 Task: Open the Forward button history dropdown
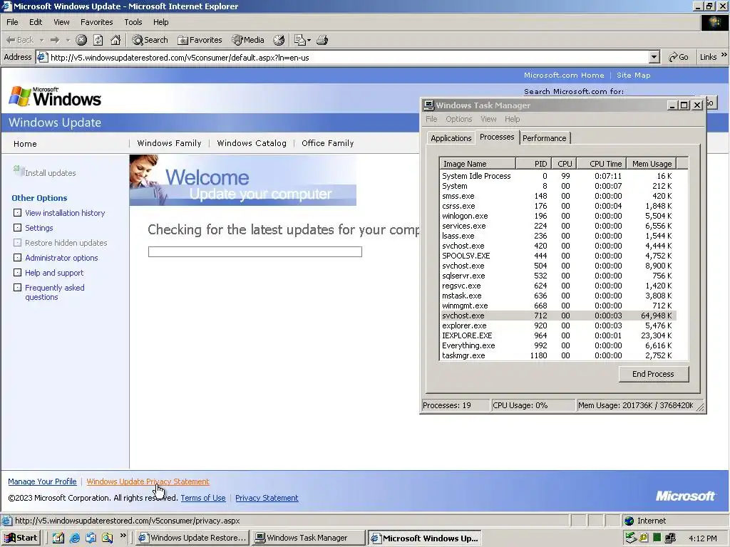click(x=68, y=41)
